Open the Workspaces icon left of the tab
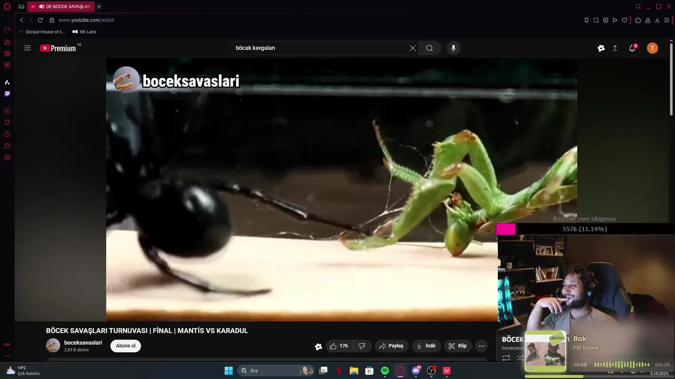Viewport: 675px width, 379px height. pos(21,7)
